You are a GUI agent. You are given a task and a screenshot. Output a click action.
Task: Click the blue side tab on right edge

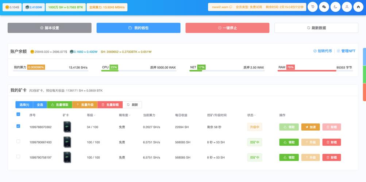coord(365,57)
